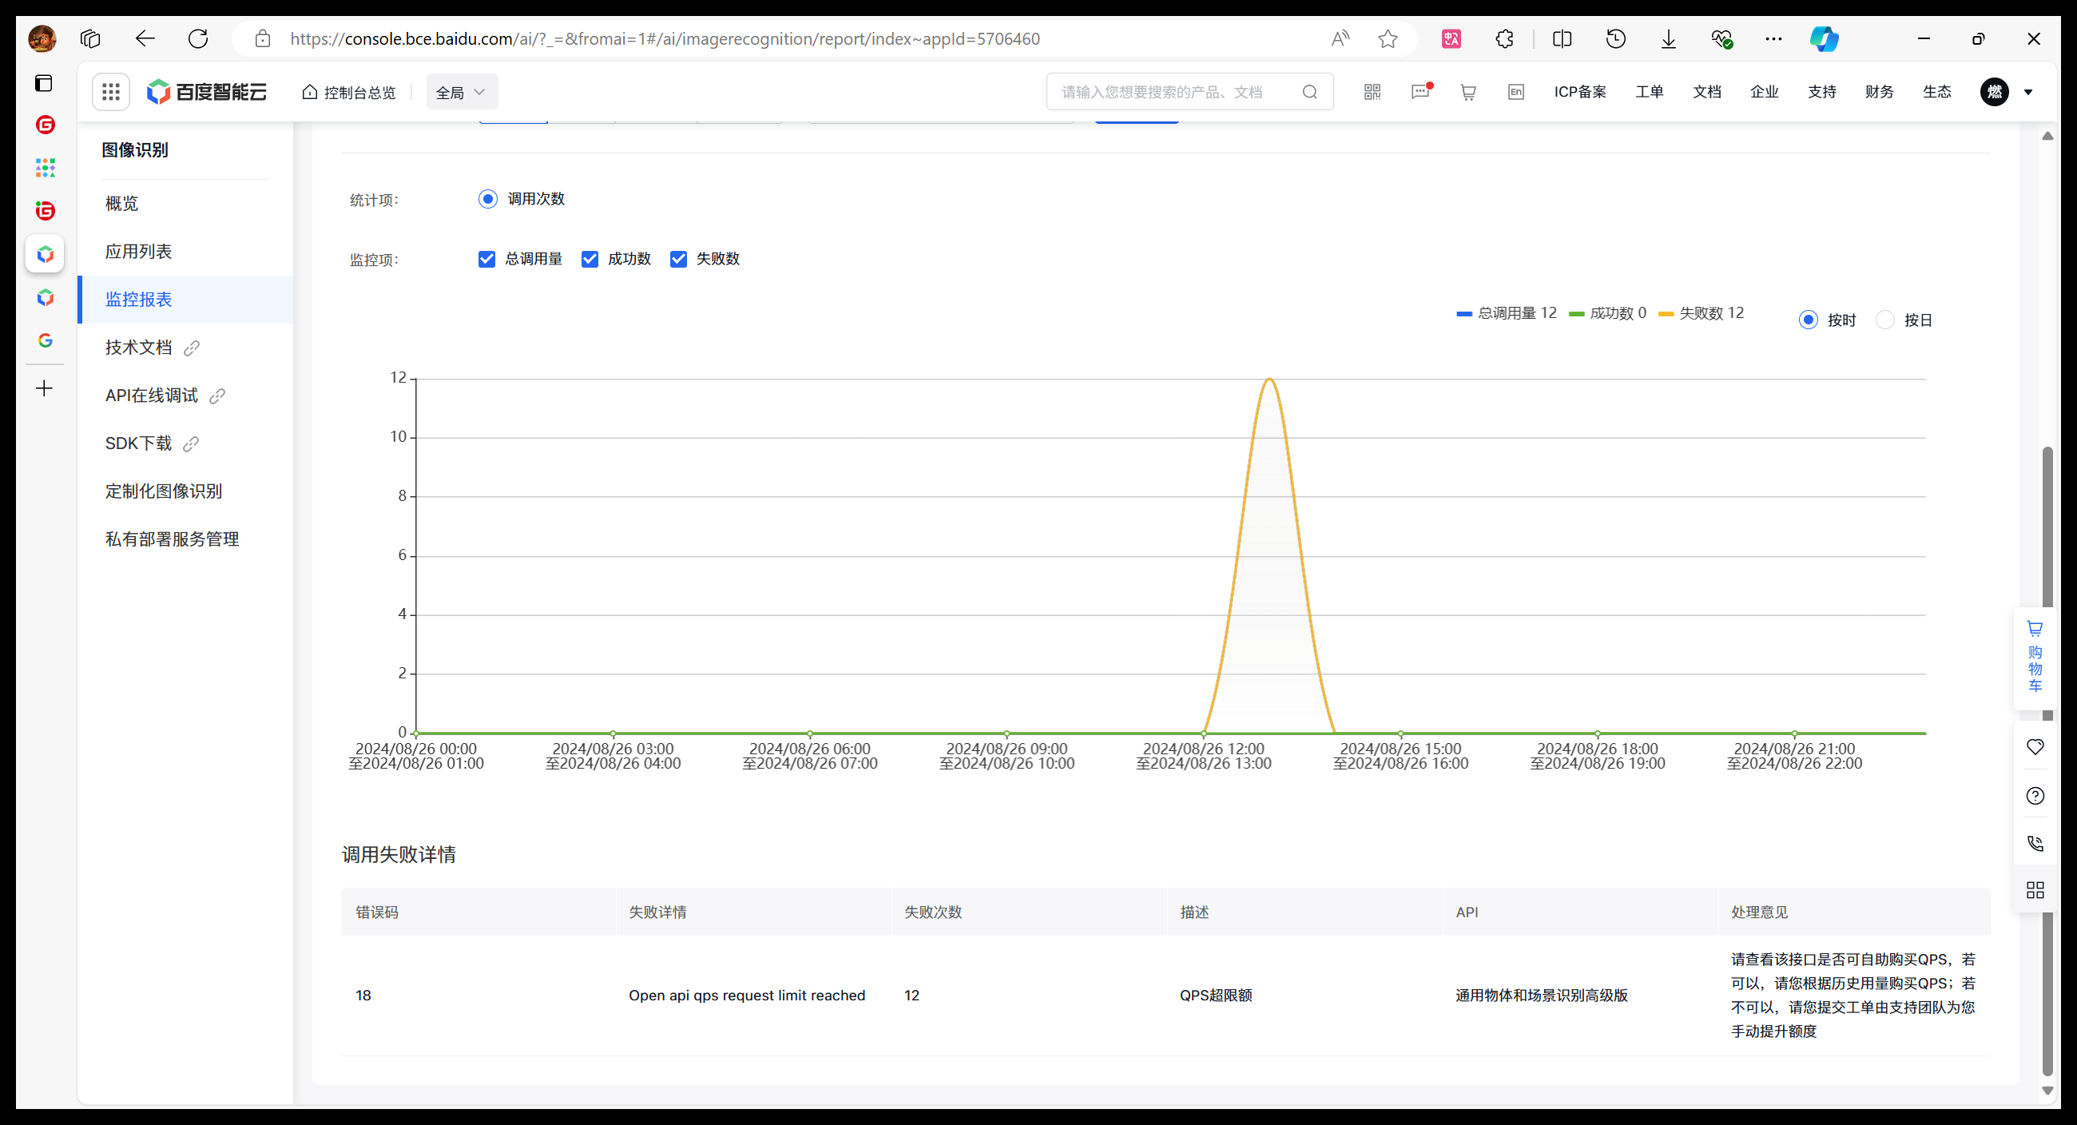The height and width of the screenshot is (1125, 2077).
Task: Click the phone contact icon in the side panel
Action: click(x=2035, y=844)
